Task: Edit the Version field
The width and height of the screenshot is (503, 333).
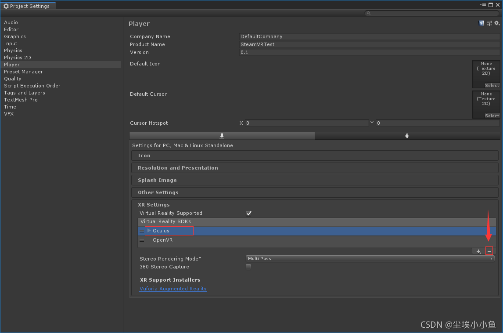Action: tap(370, 52)
